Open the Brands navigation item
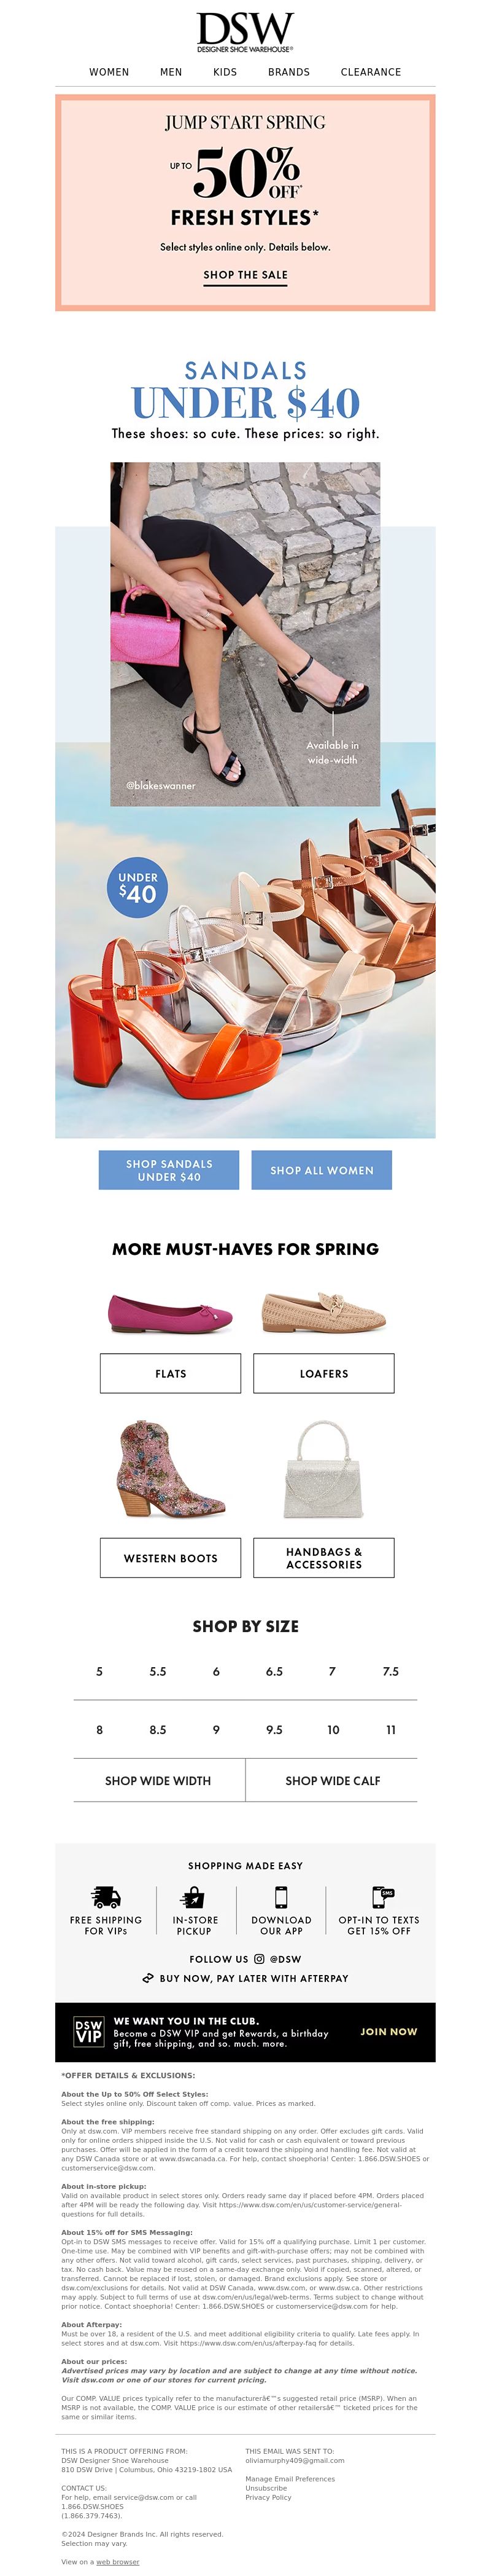This screenshot has height=2576, width=491. pyautogui.click(x=288, y=72)
